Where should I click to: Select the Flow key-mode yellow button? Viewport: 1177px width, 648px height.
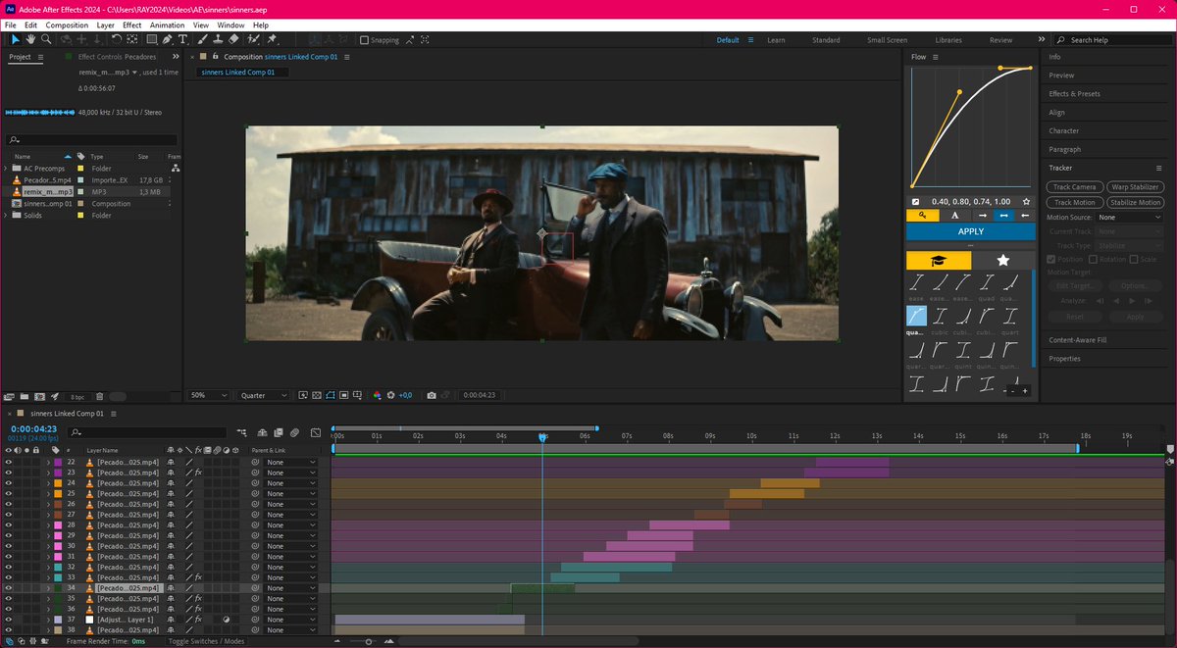click(922, 215)
